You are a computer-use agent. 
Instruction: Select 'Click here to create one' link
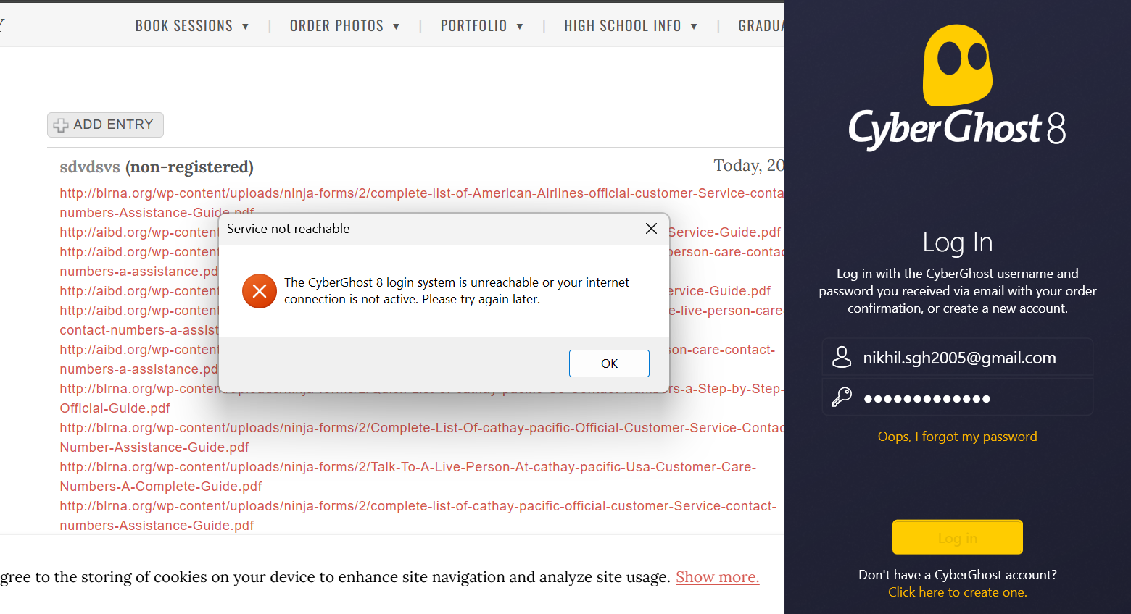pyautogui.click(x=957, y=592)
